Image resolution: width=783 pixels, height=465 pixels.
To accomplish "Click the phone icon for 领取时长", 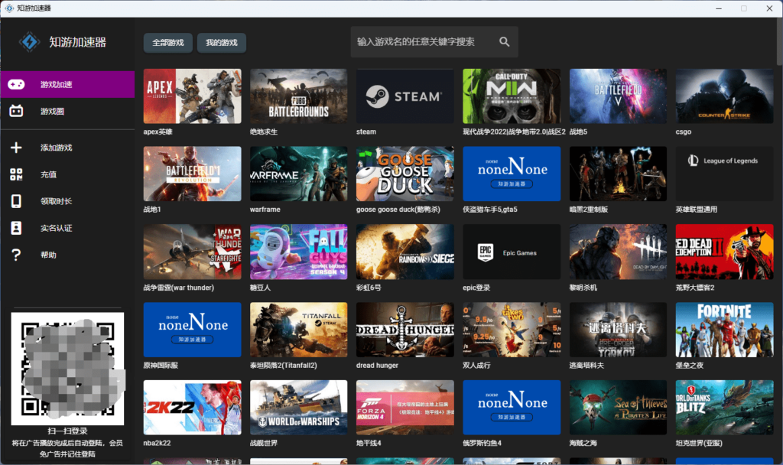I will [16, 201].
